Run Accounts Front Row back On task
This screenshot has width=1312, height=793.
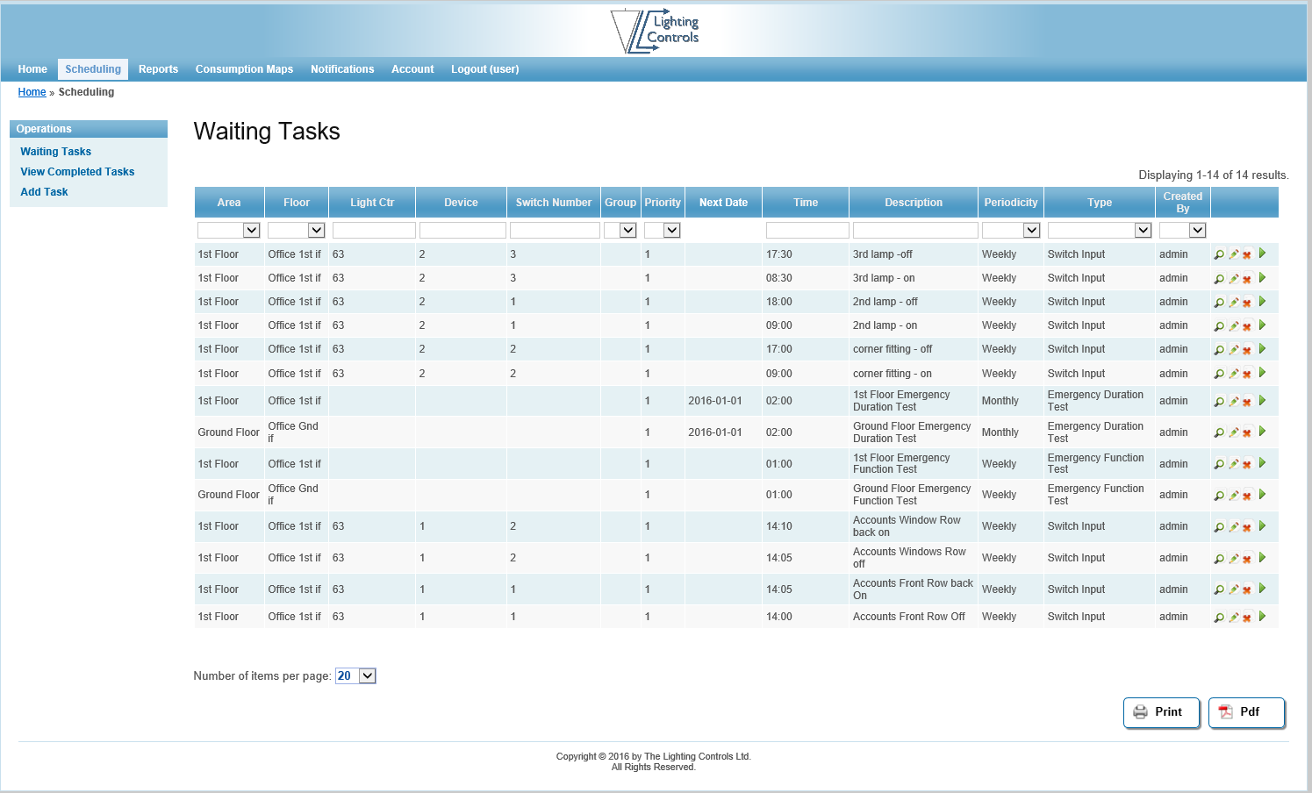[1262, 589]
